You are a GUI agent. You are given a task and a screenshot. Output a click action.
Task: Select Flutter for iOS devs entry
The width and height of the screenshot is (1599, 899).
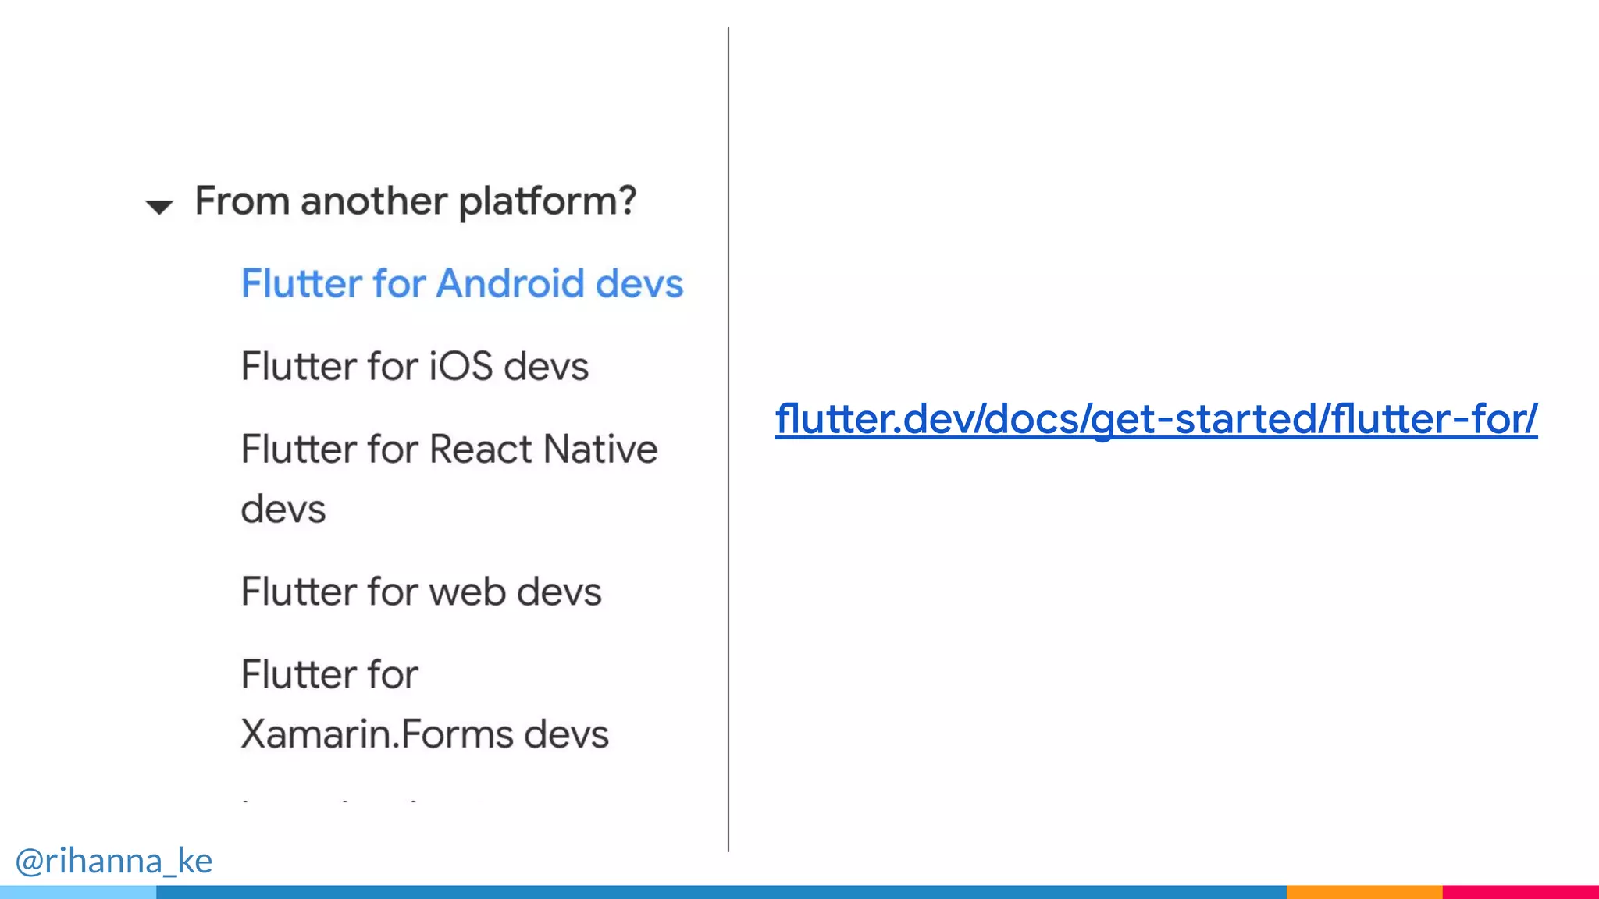pos(414,367)
